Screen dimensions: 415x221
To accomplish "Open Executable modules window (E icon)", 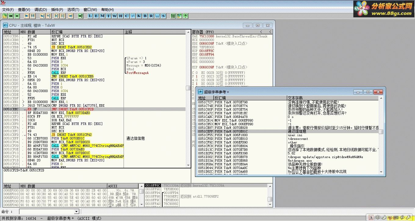I will click(96, 16).
